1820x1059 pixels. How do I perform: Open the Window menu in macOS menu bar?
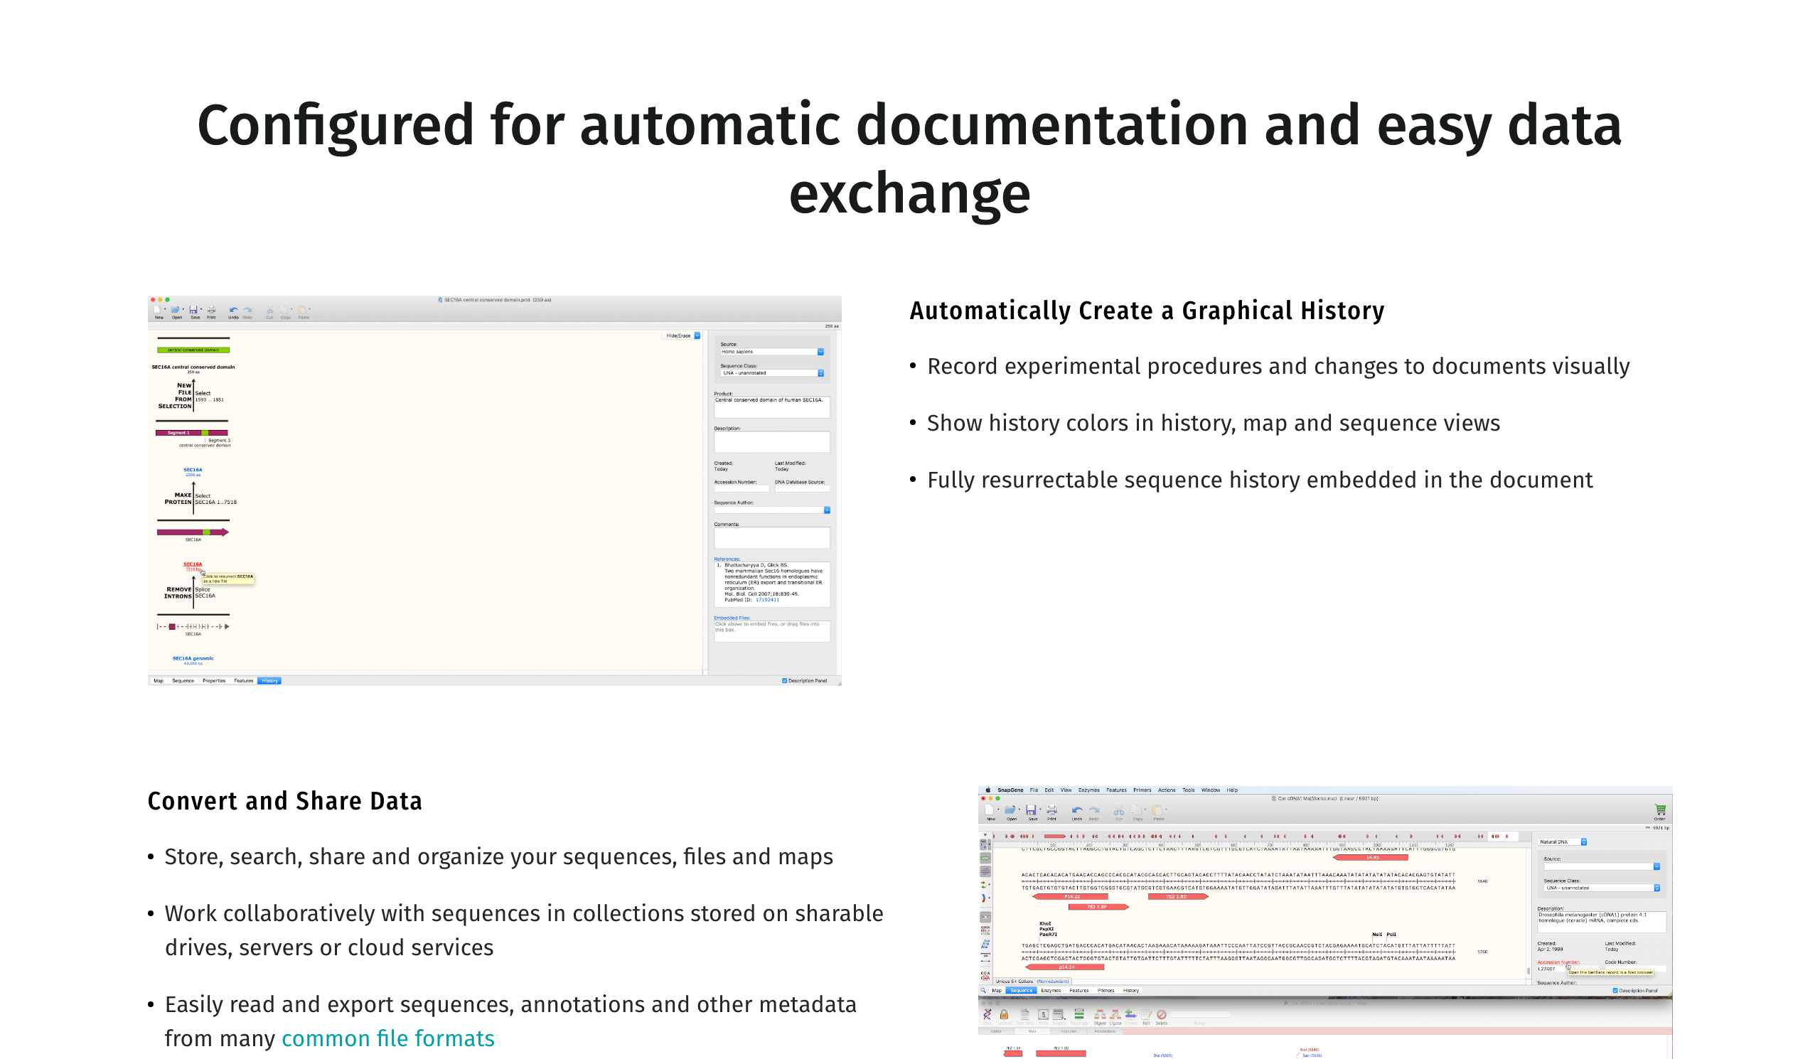coord(1211,790)
